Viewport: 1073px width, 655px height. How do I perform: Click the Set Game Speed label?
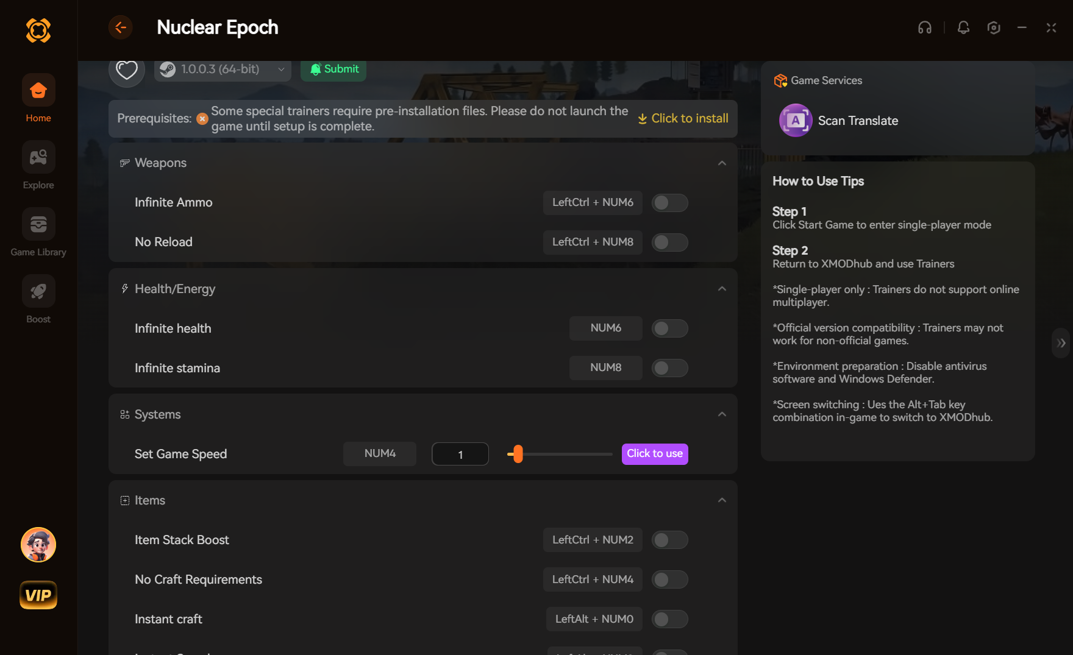[x=180, y=454]
